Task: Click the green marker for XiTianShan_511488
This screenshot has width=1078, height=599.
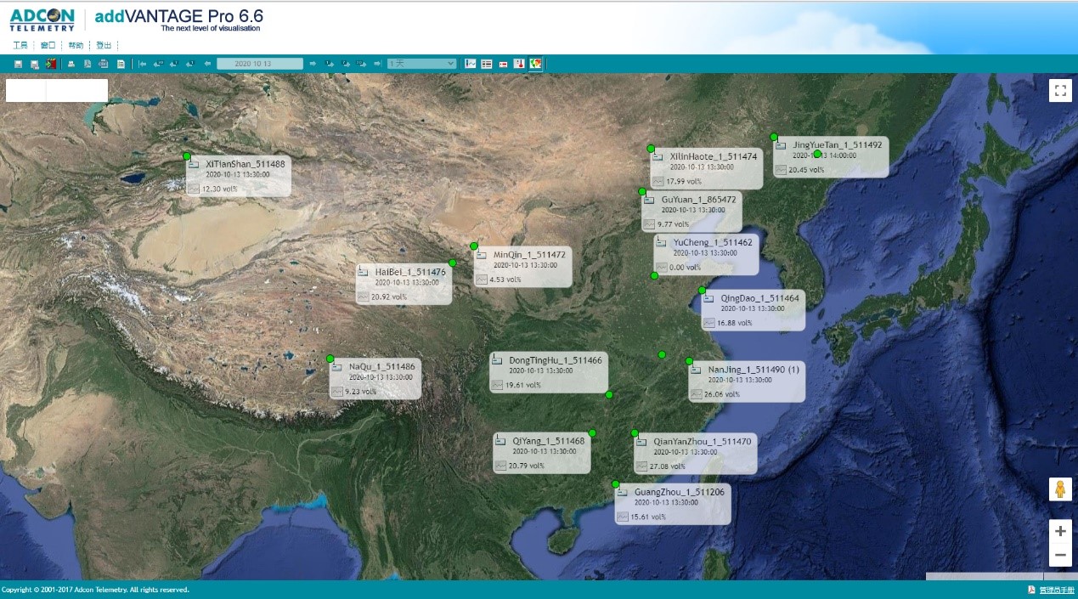Action: tap(187, 155)
